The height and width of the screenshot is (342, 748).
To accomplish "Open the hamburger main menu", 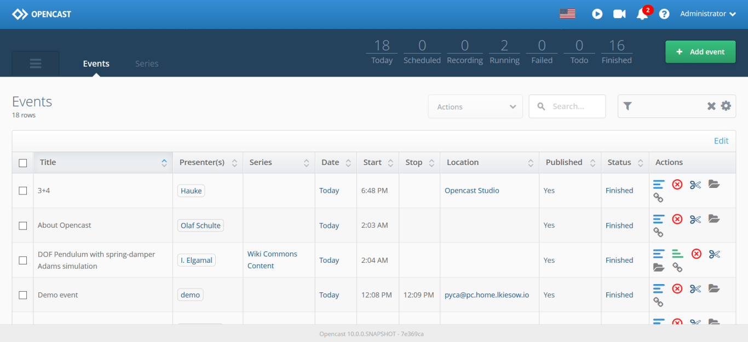I will point(36,63).
